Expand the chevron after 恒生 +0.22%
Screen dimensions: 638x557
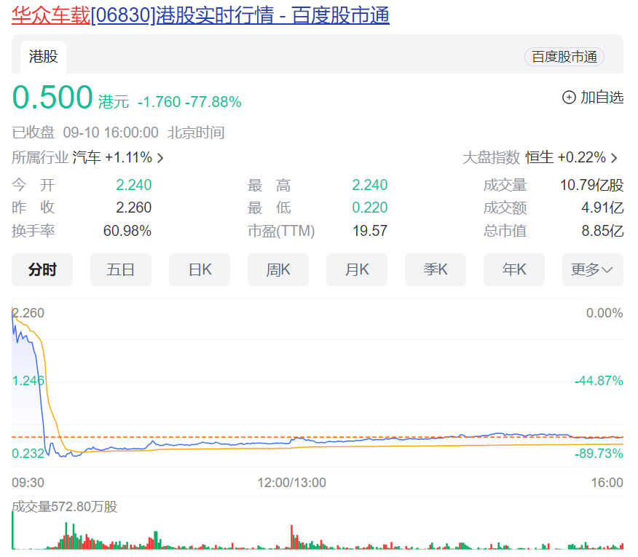coord(614,158)
